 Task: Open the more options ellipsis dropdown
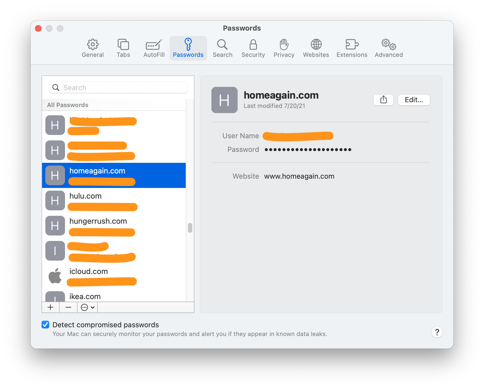click(x=88, y=307)
